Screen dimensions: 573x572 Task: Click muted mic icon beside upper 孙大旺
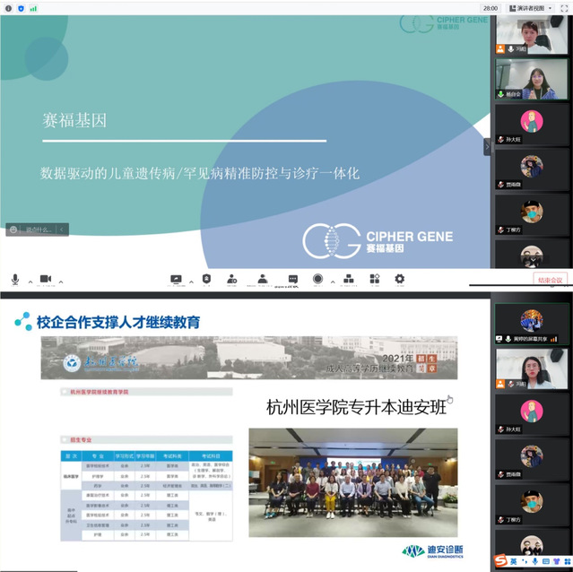(x=500, y=140)
